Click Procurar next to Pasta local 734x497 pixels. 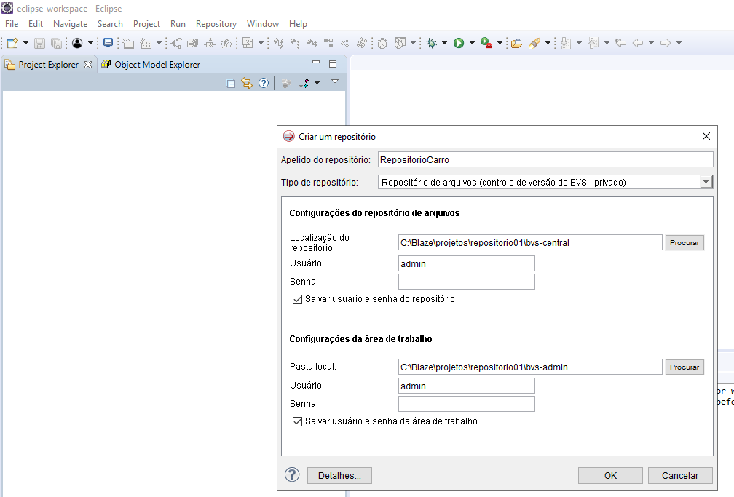tap(684, 367)
